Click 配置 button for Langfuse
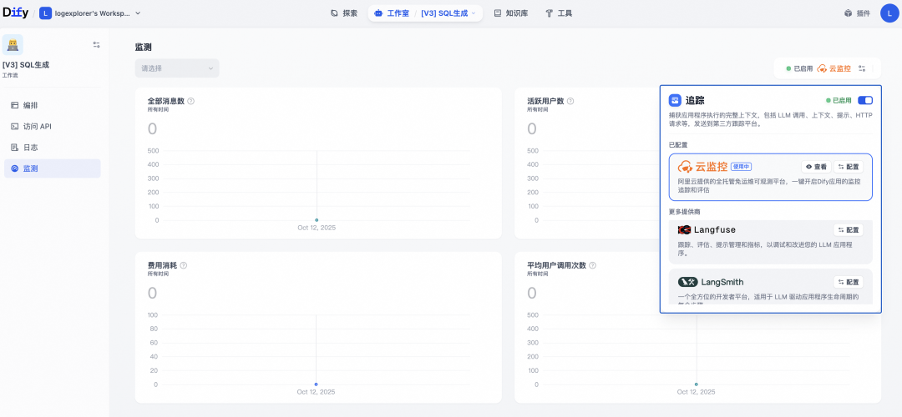Screen dimensions: 902x417 (x=848, y=230)
